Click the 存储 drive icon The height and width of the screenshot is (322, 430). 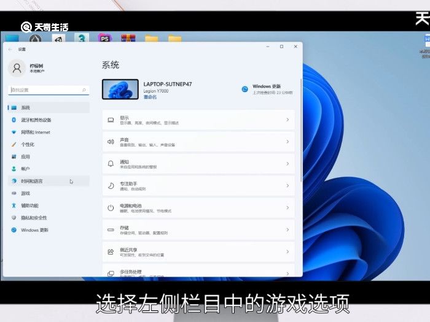point(111,230)
